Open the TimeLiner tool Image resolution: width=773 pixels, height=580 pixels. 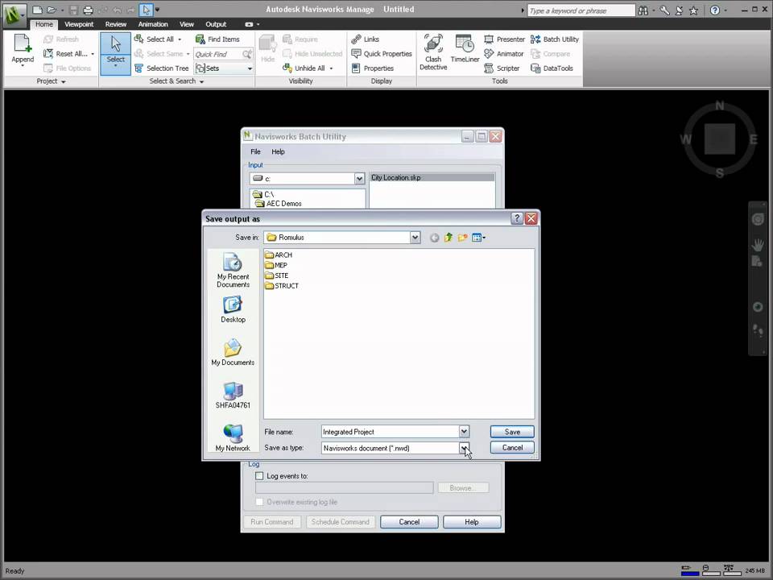click(x=465, y=48)
